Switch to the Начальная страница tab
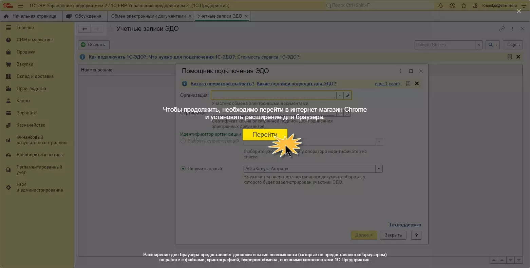 [31, 16]
